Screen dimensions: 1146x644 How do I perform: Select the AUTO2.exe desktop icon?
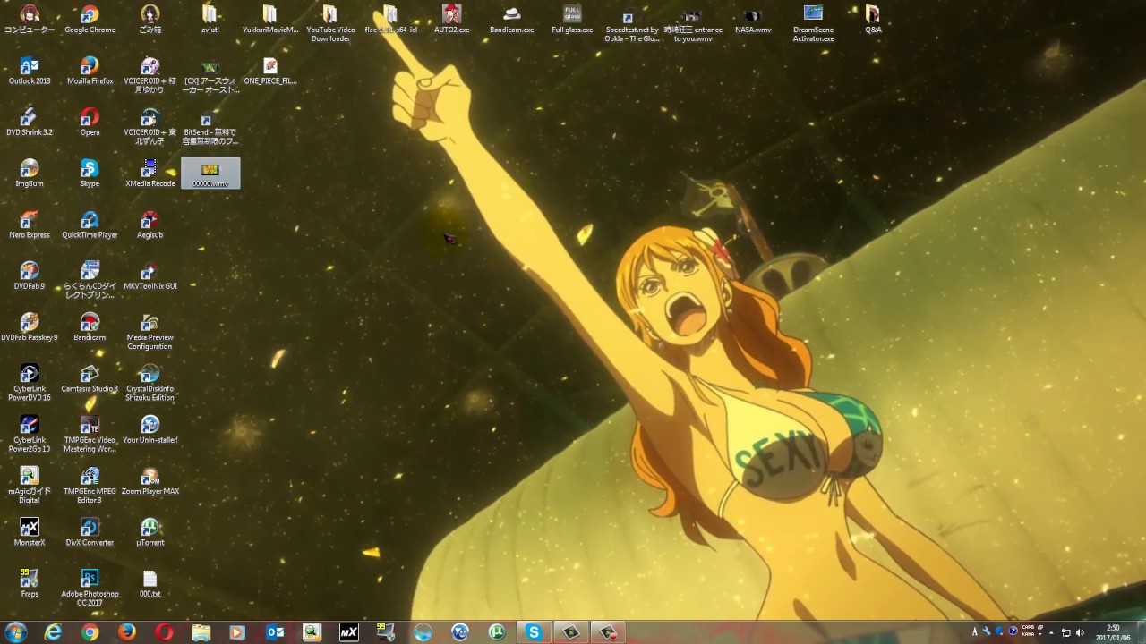click(451, 20)
